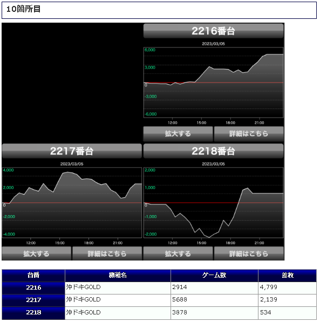
Task: Select table row for machine 2216
Action: (159, 287)
